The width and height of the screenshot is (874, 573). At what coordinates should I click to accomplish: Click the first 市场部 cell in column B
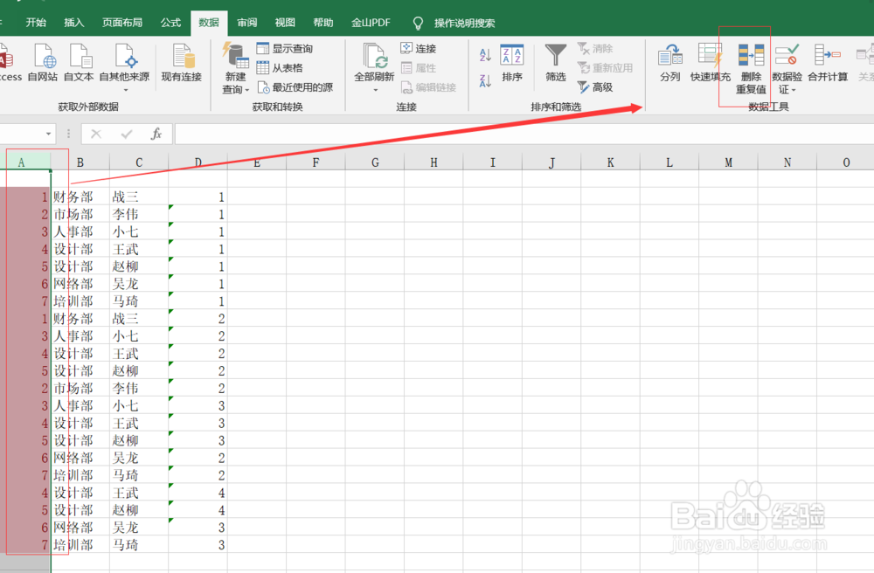pyautogui.click(x=80, y=214)
